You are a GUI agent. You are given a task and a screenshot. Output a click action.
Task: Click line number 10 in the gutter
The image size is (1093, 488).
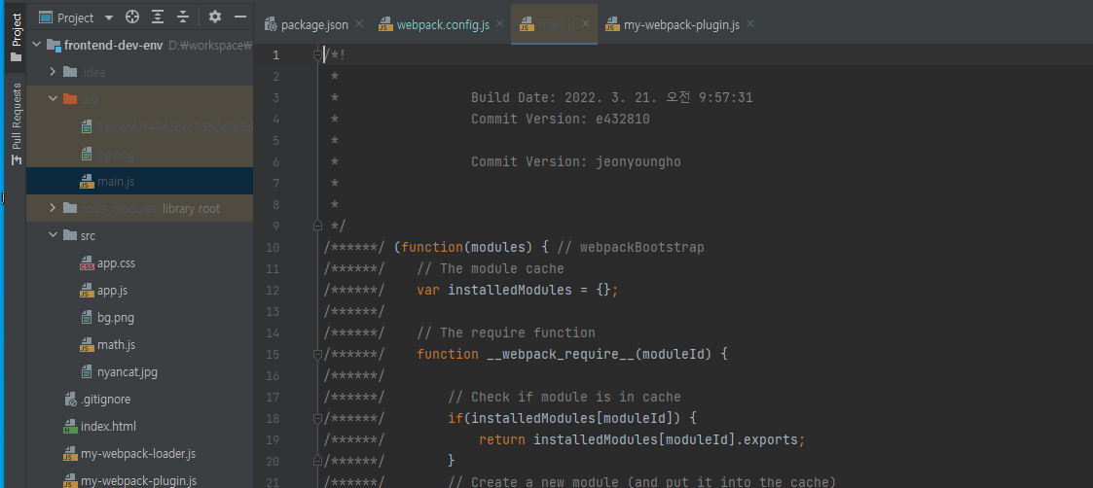pyautogui.click(x=273, y=247)
